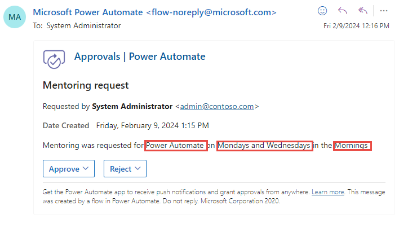Click the Reply All double-arrow icon
This screenshot has width=399, height=227.
[x=363, y=11]
